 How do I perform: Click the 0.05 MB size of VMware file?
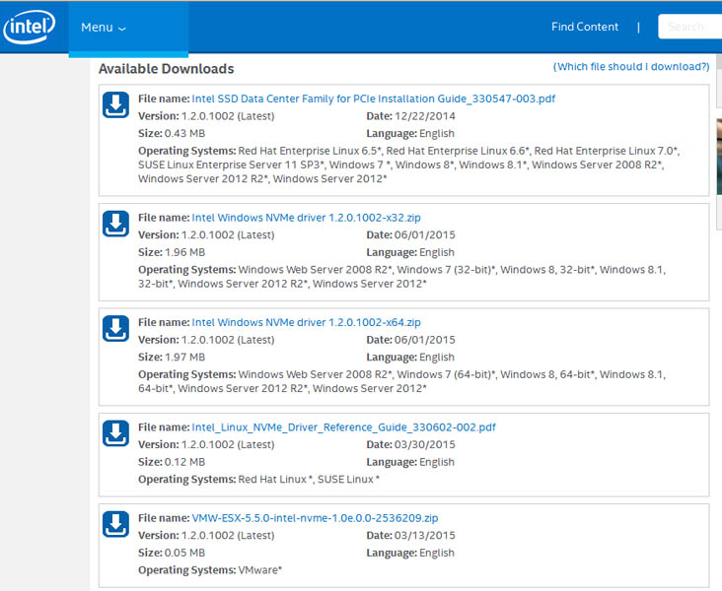click(185, 553)
